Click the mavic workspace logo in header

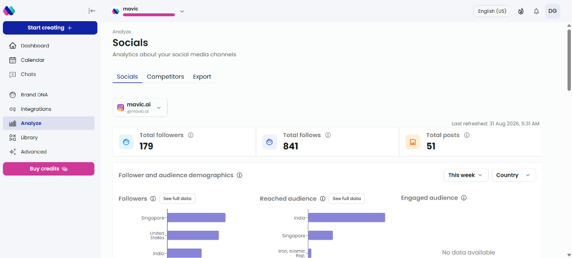[x=116, y=11]
